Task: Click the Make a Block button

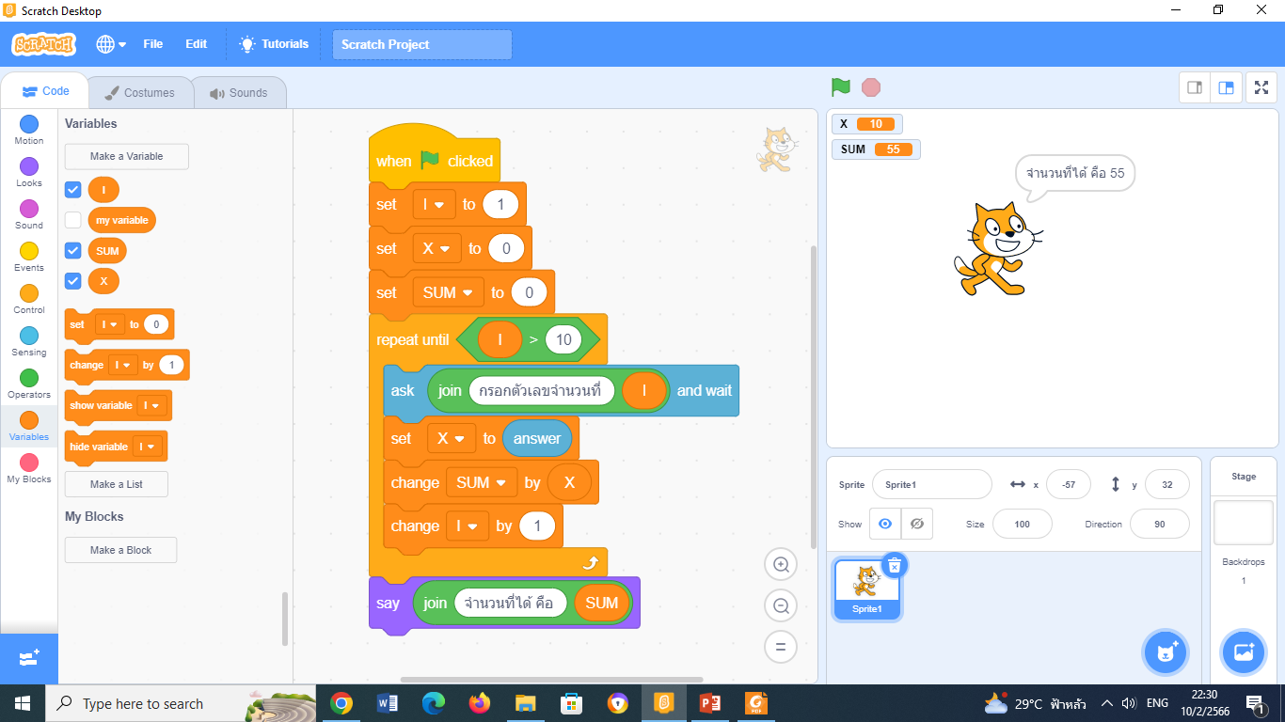Action: click(120, 550)
